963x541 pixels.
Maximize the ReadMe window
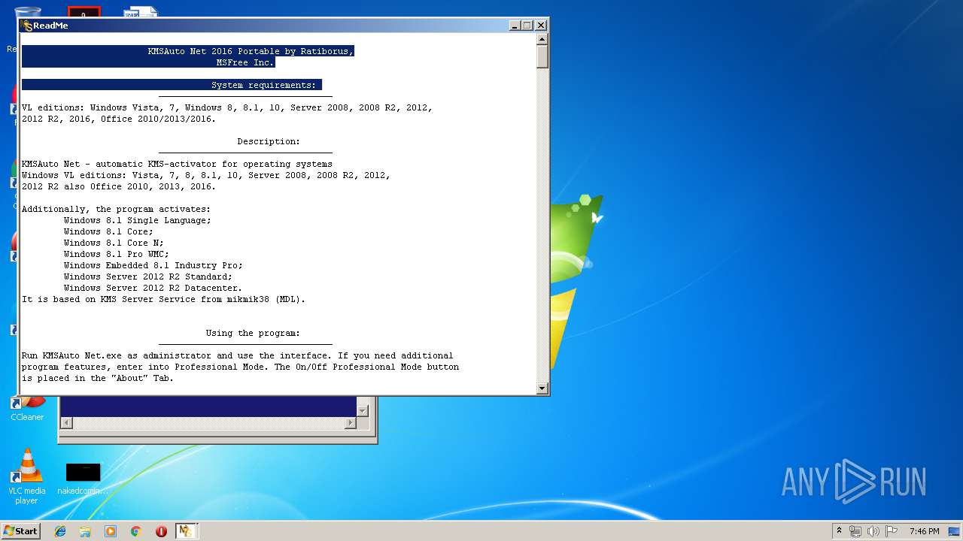(527, 26)
